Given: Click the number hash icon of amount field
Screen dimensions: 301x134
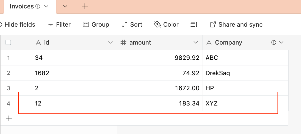Looking at the screenshot, I should 123,42.
